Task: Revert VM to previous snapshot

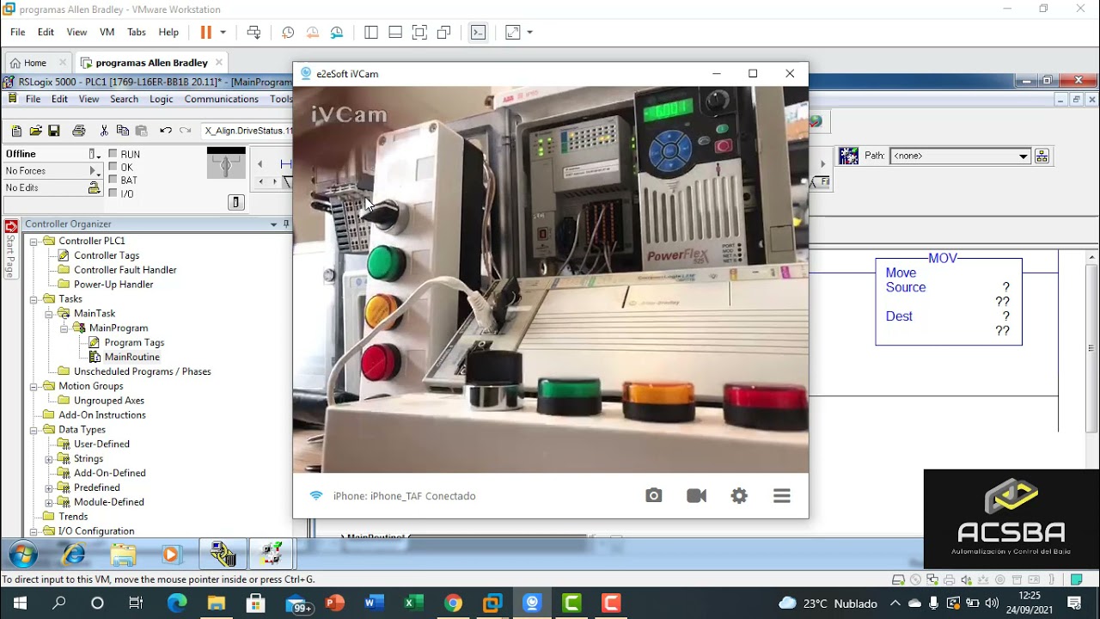Action: click(x=313, y=32)
